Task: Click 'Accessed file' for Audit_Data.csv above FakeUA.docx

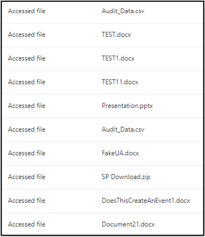Action: [27, 129]
